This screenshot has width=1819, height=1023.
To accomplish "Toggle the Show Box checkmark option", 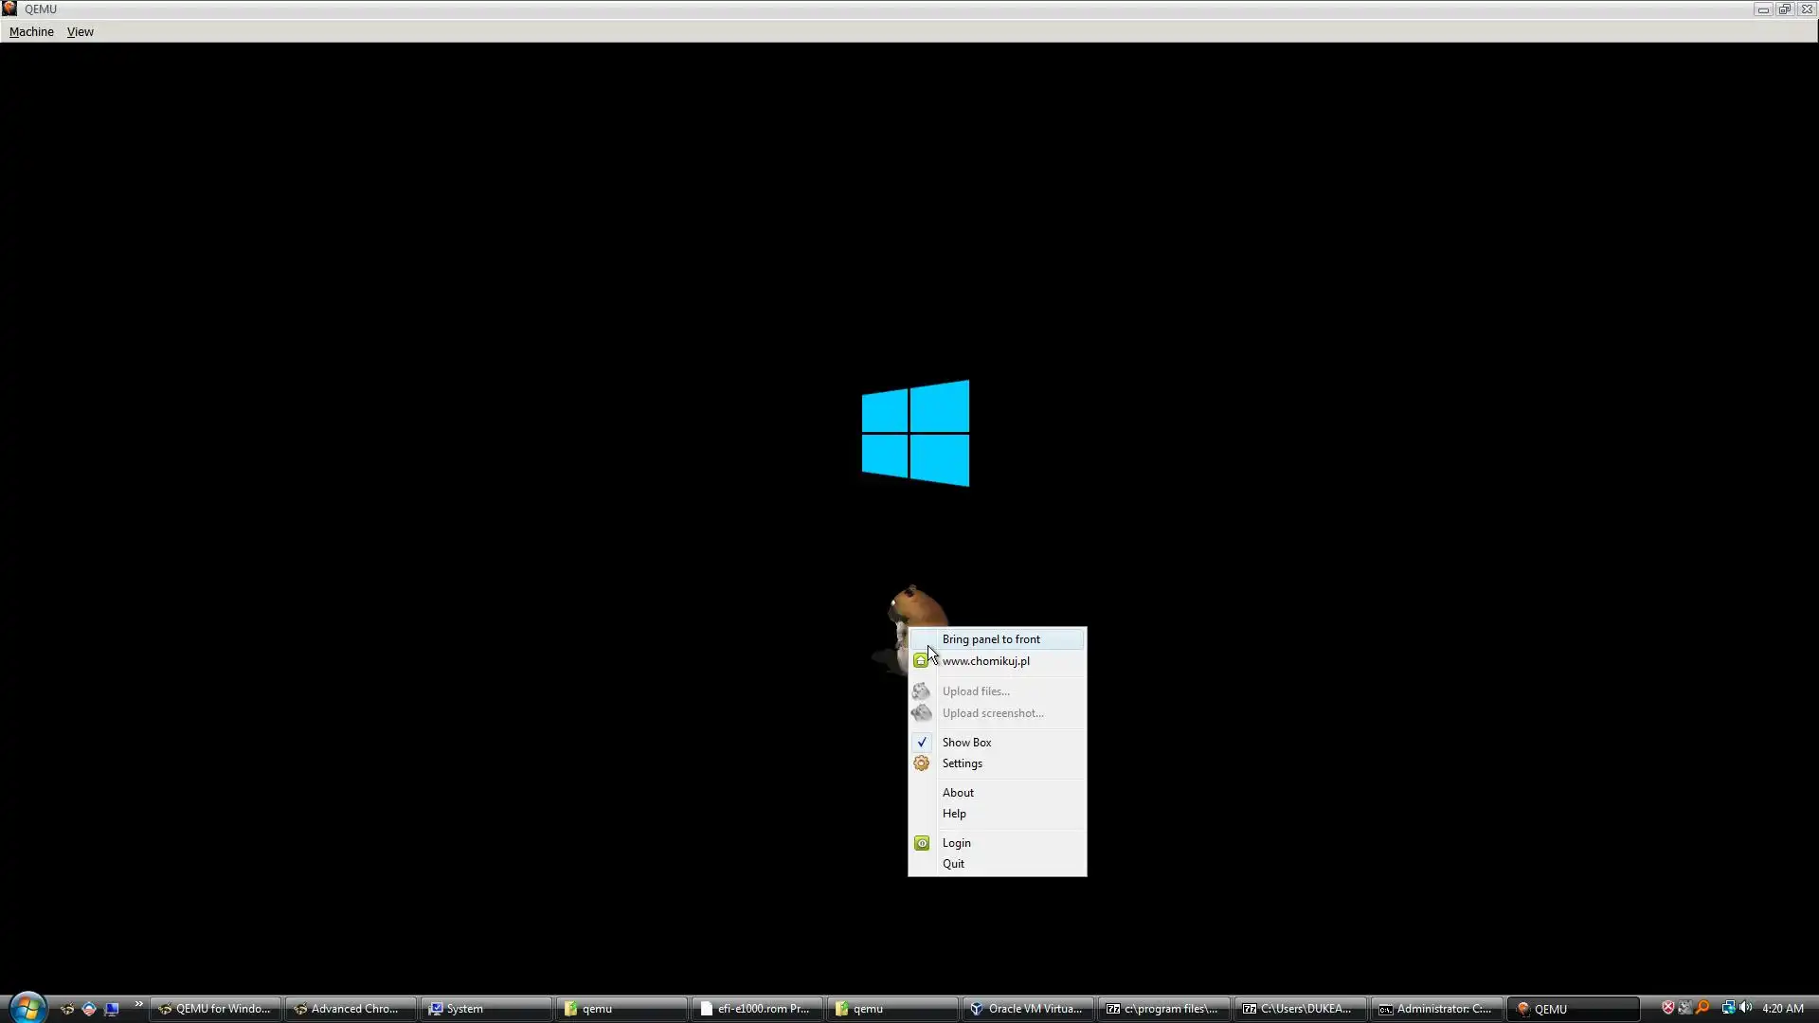I will tap(966, 743).
